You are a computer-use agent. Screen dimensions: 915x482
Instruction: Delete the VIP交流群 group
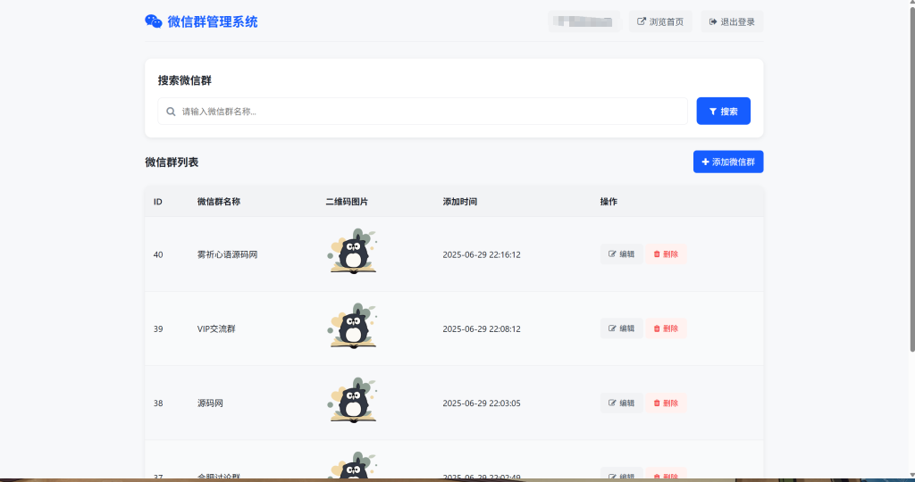(666, 328)
